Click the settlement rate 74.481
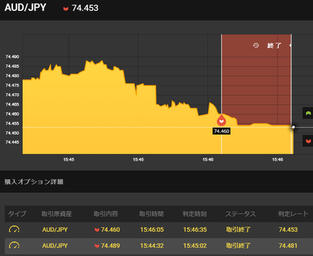The height and width of the screenshot is (256, 313). [288, 246]
